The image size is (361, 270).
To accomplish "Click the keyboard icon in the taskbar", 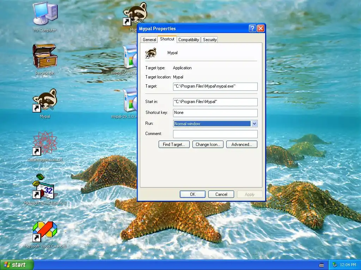I will (x=322, y=265).
